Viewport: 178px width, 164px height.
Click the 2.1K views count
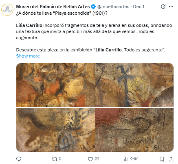coord(134,159)
